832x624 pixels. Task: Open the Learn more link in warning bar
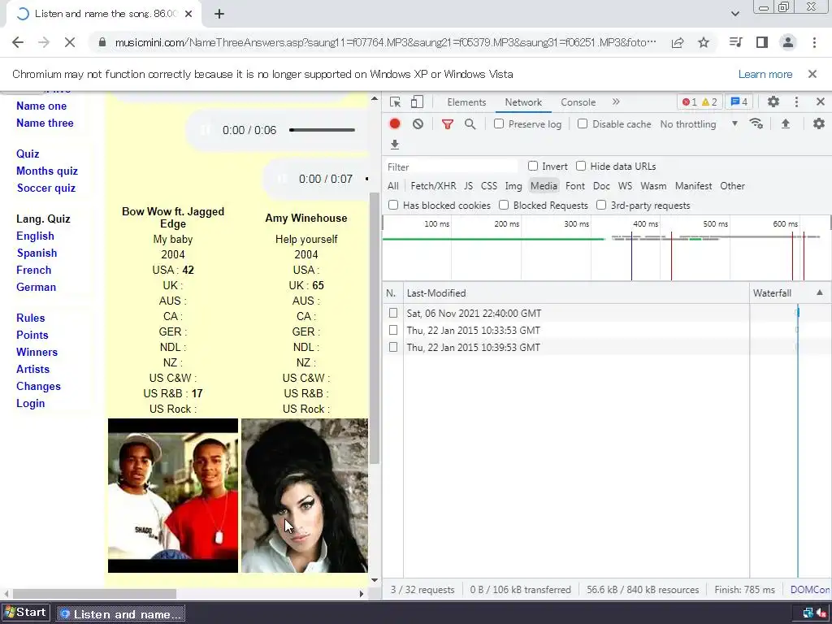tap(765, 74)
